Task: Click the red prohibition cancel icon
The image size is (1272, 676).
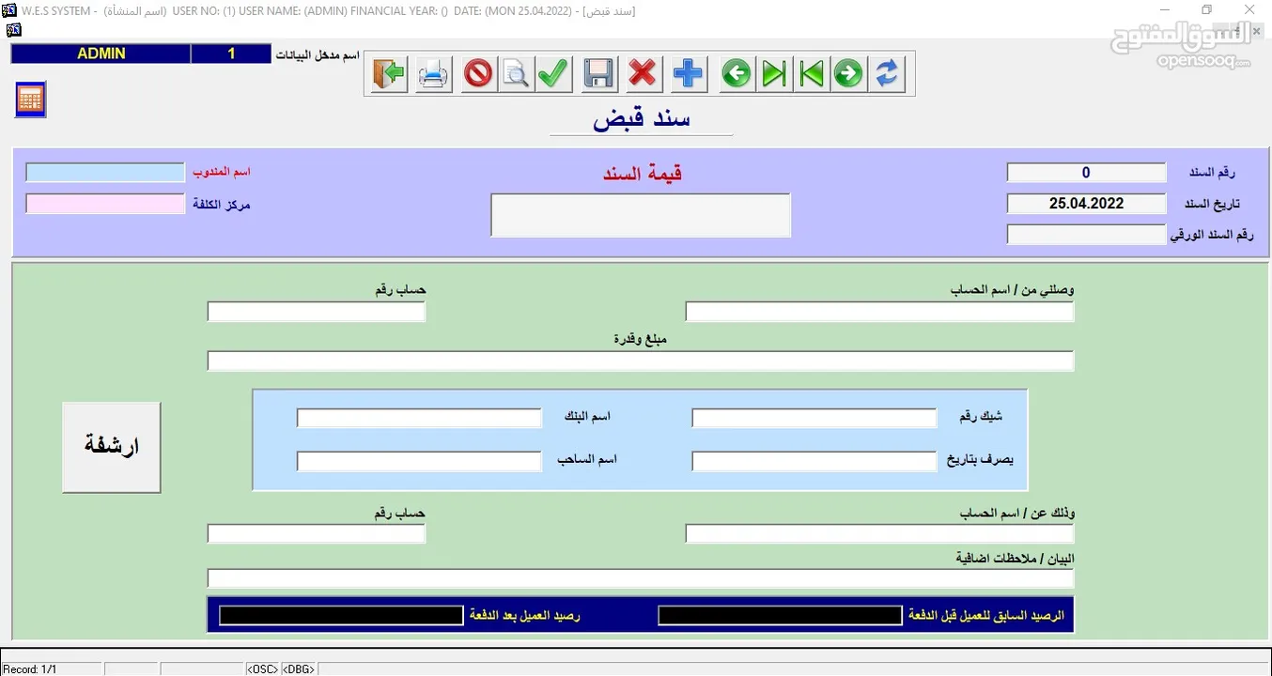Action: point(478,73)
